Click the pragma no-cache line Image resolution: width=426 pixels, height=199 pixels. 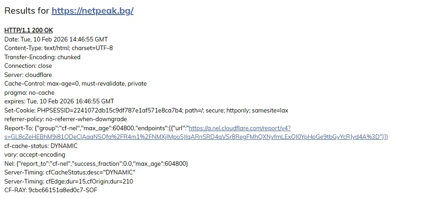(29, 92)
